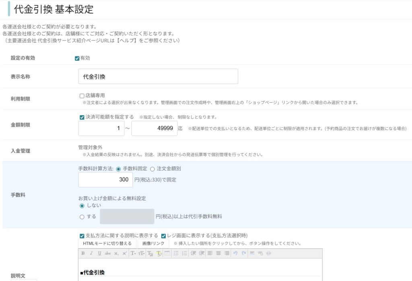The image size is (412, 281).
Task: Insert a bulleted list in the description
Action: coord(176,253)
